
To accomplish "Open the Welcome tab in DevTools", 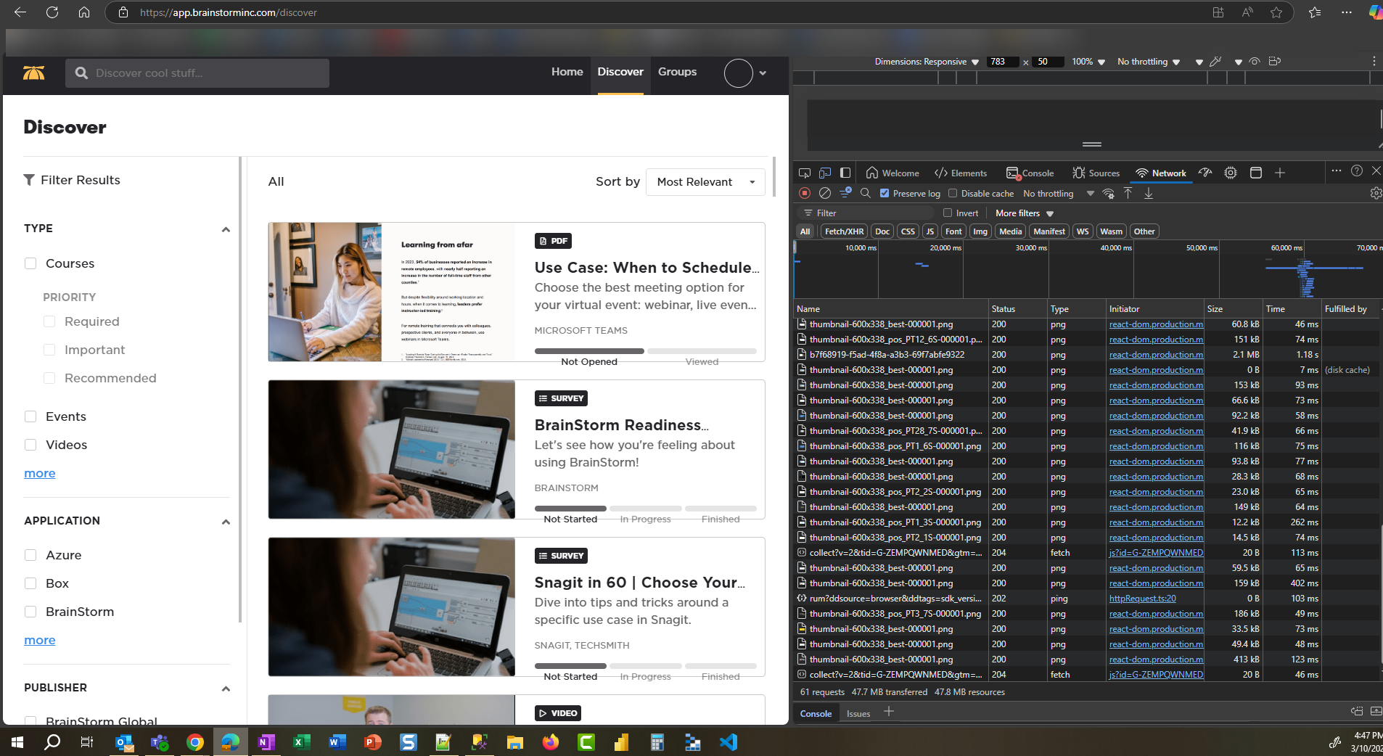I will pyautogui.click(x=892, y=173).
